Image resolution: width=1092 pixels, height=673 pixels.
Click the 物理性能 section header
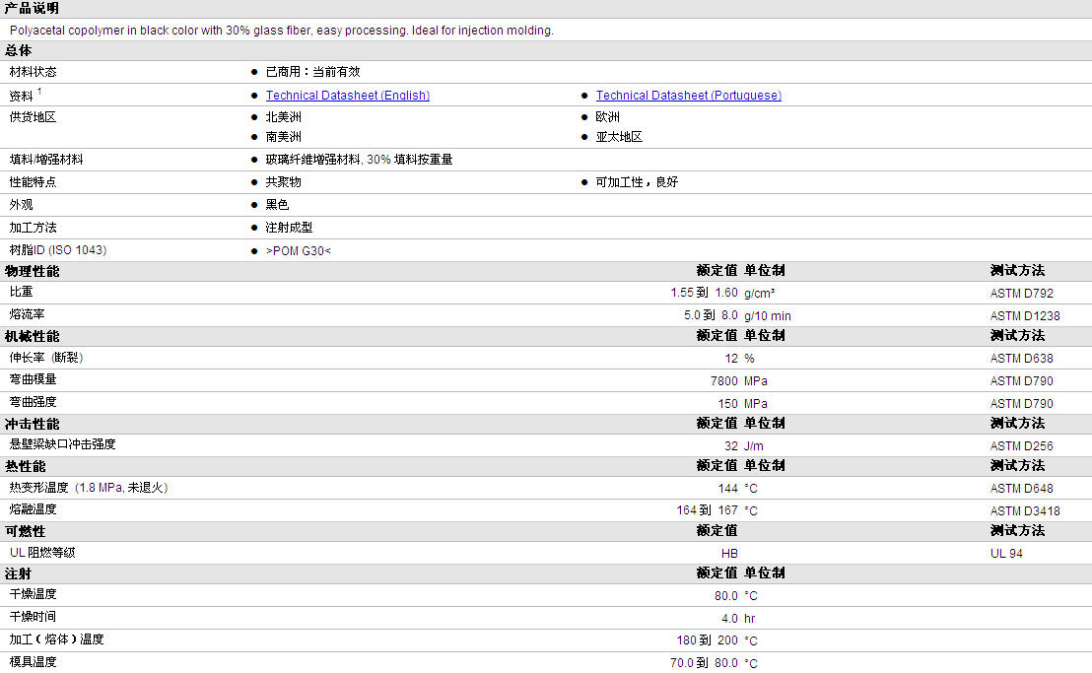click(32, 271)
